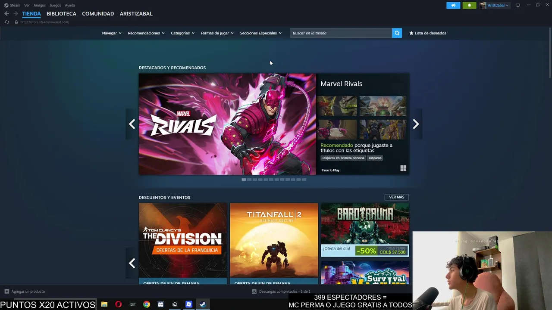Open the Amigos menu
This screenshot has width=552, height=310.
[40, 5]
